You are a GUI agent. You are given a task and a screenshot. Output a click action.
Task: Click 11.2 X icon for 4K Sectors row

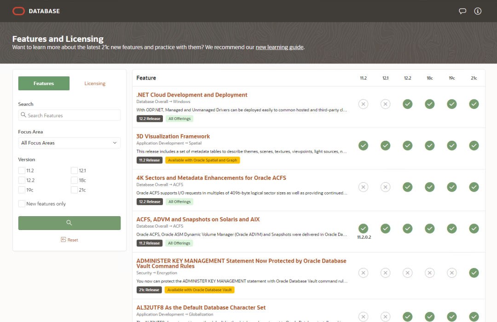[363, 187]
